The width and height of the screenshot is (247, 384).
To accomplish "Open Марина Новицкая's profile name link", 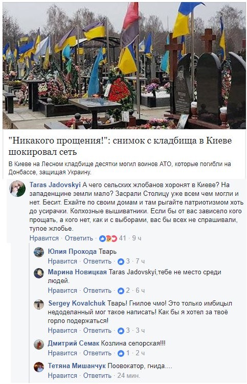I will click(77, 272).
